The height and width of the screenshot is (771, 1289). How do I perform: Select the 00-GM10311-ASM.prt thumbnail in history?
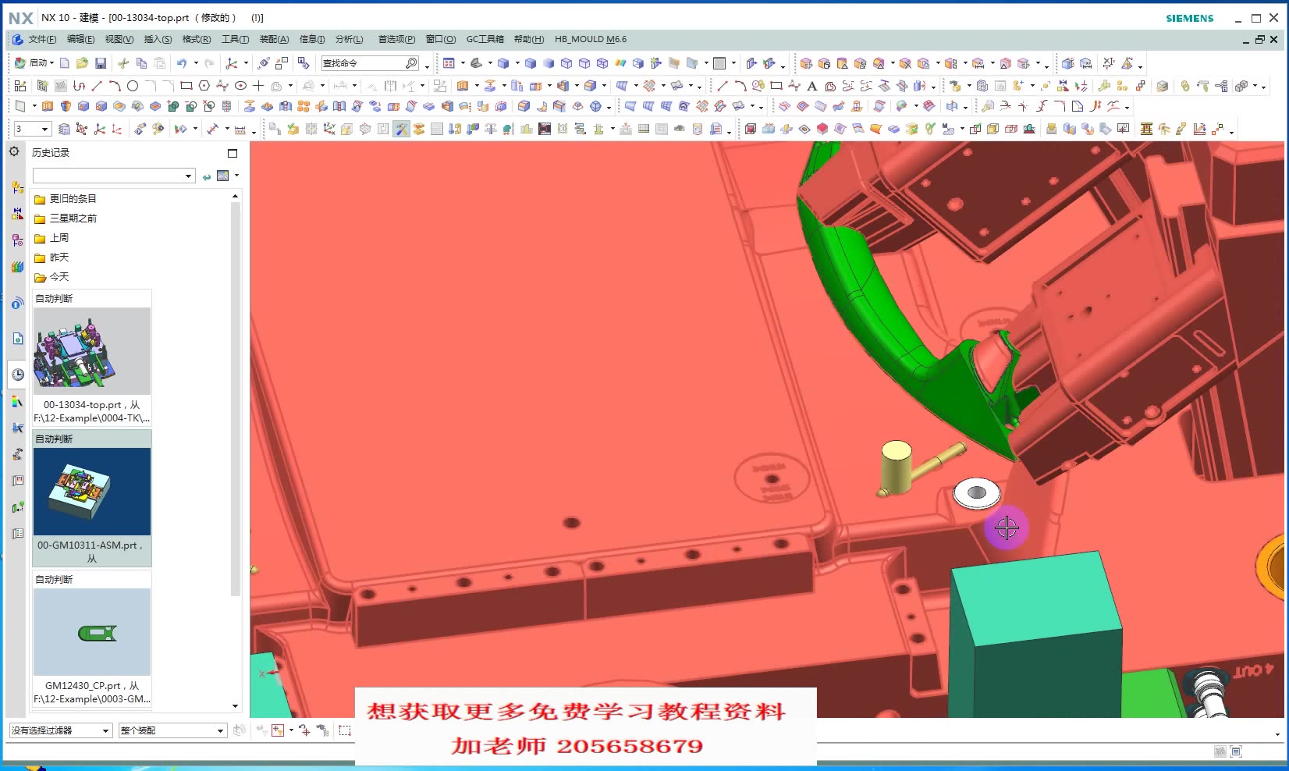tap(91, 491)
